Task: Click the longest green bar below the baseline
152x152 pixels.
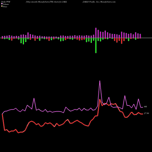Action: tap(96, 46)
